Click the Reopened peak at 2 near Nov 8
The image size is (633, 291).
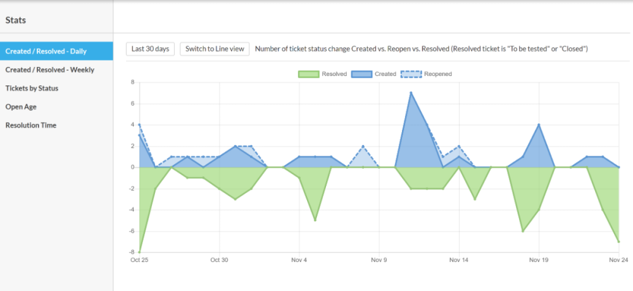coord(363,146)
